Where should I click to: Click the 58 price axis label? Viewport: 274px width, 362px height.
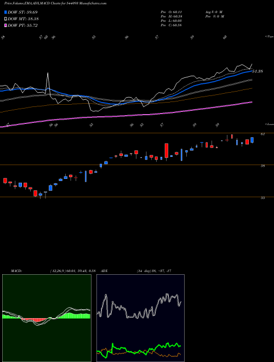pos(262,166)
